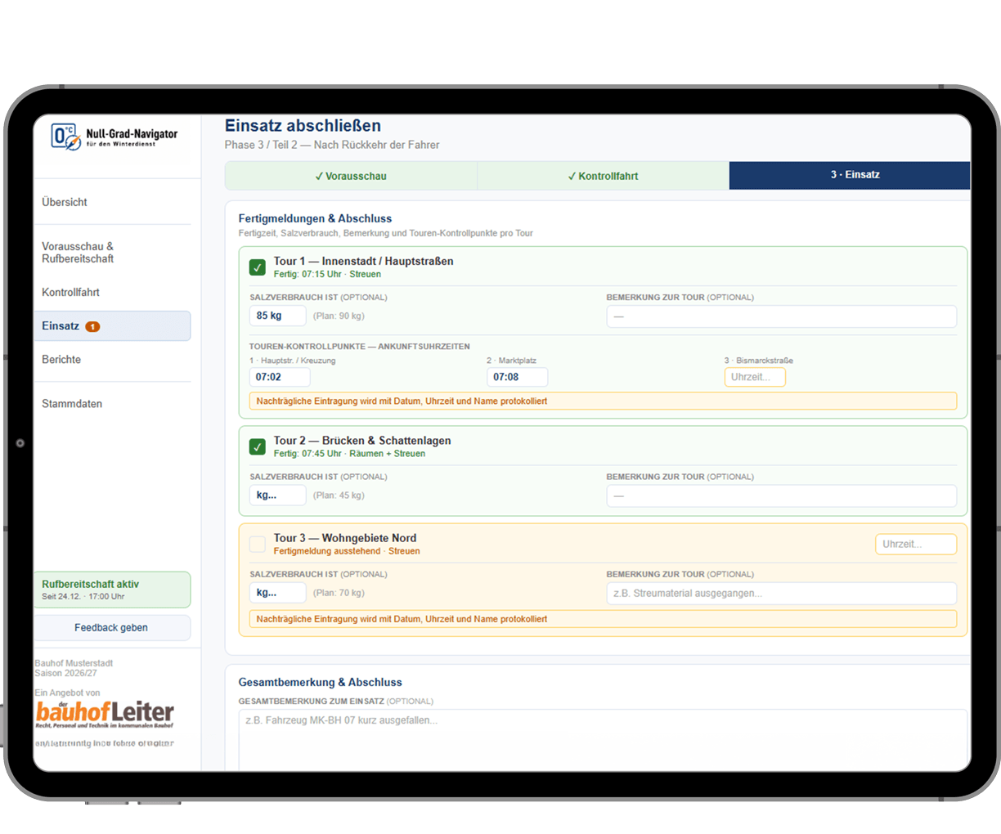1001x834 pixels.
Task: Click the text Fertig: 07:45 Uhr · Räumen + Streuen
Action: (x=349, y=453)
